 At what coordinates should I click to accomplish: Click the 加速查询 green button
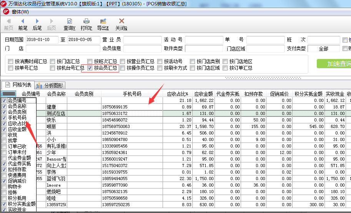click(334, 64)
